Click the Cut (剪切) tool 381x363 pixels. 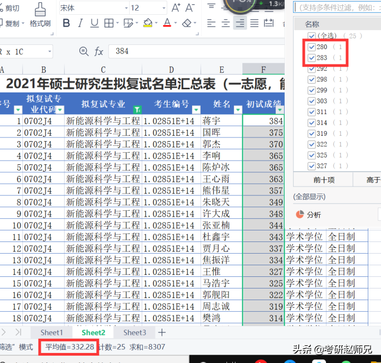(10, 8)
